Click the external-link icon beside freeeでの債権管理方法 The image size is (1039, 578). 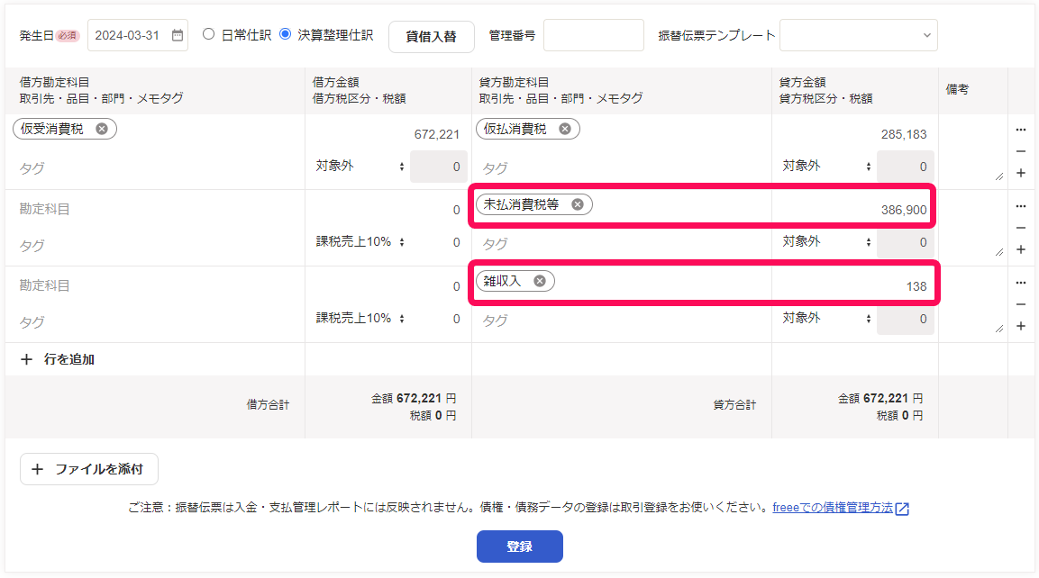tap(902, 509)
